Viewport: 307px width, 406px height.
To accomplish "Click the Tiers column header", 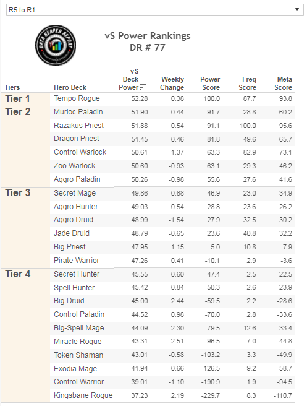I will click(12, 87).
